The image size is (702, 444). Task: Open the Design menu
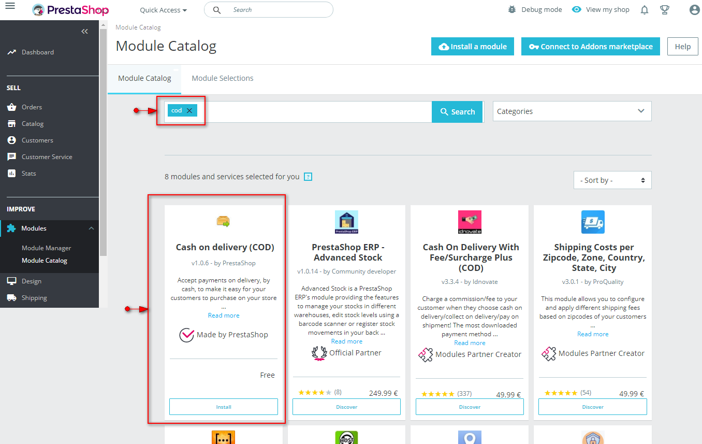click(x=32, y=281)
